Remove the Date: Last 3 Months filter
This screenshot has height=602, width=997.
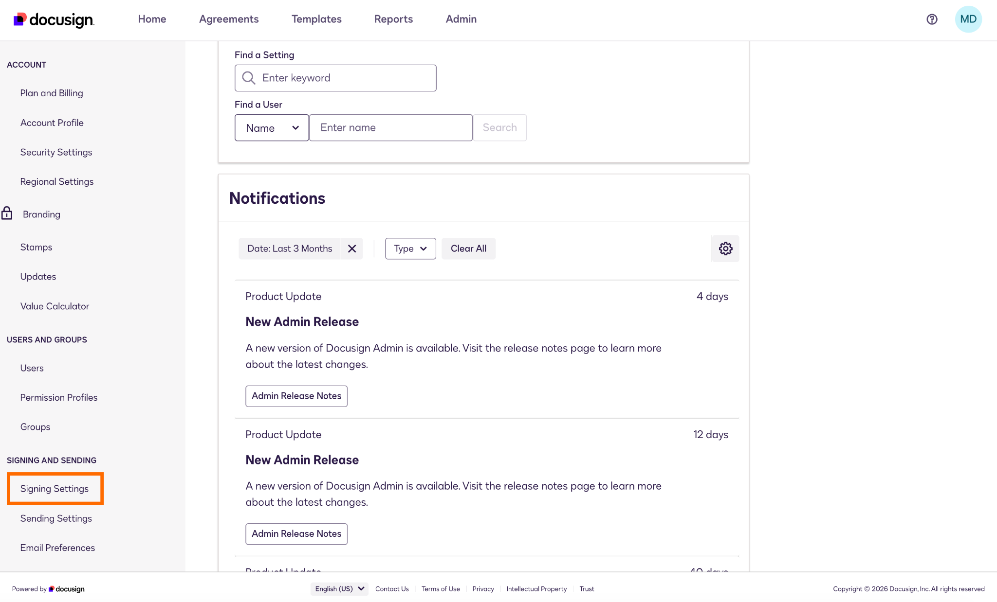352,248
